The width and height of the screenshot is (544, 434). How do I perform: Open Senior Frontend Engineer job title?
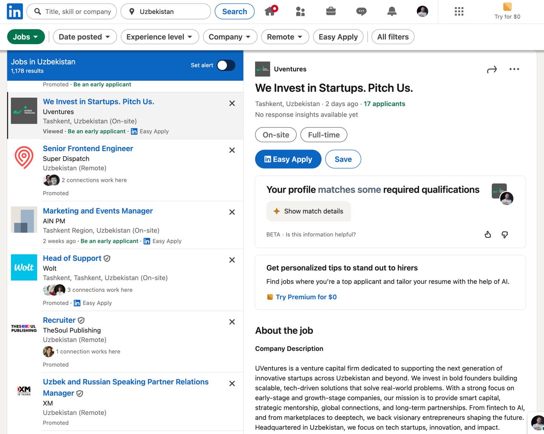pos(88,148)
